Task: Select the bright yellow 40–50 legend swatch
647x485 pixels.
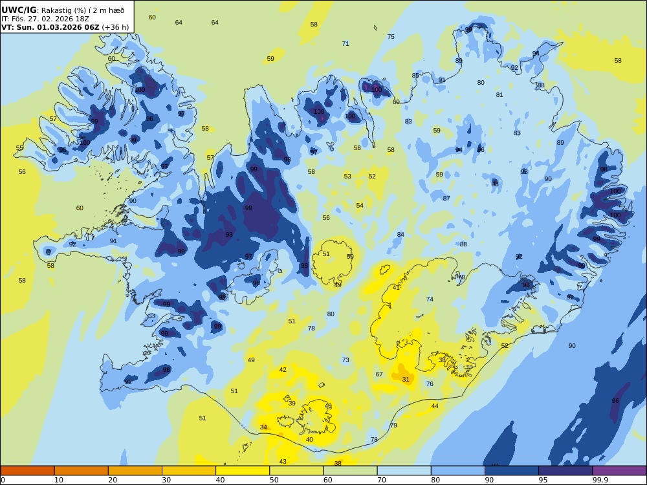Action: tap(243, 471)
